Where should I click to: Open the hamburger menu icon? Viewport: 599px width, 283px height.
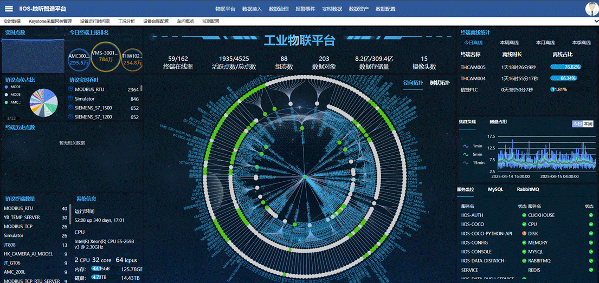coord(9,9)
